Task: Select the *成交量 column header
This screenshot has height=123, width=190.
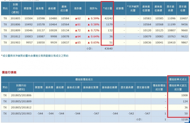Action: pos(108,8)
